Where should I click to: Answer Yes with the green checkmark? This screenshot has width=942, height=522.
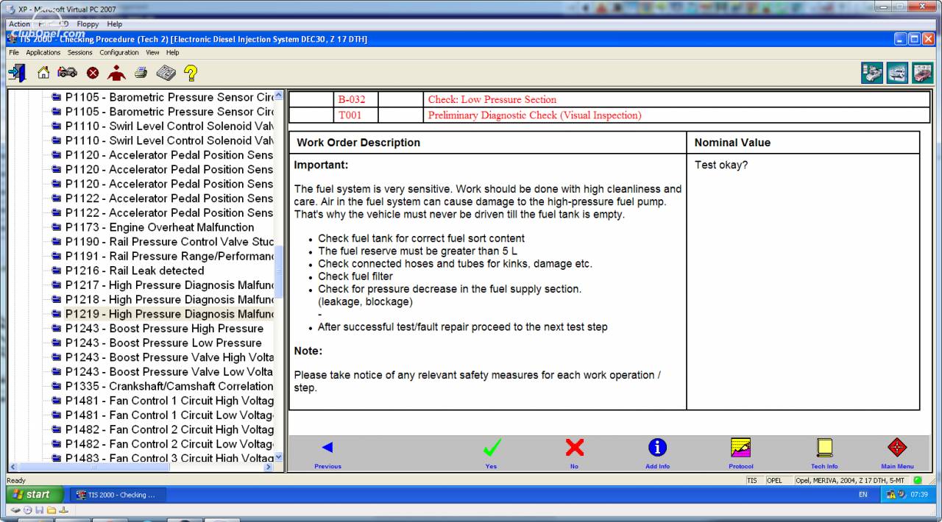[491, 452]
